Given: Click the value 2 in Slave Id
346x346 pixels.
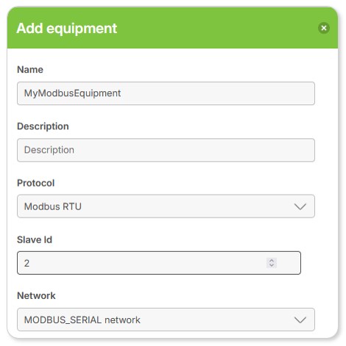Looking at the screenshot, I should pyautogui.click(x=27, y=263).
